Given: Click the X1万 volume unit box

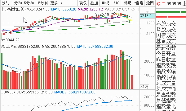Looking at the screenshot, I should pyautogui.click(x=144, y=87).
